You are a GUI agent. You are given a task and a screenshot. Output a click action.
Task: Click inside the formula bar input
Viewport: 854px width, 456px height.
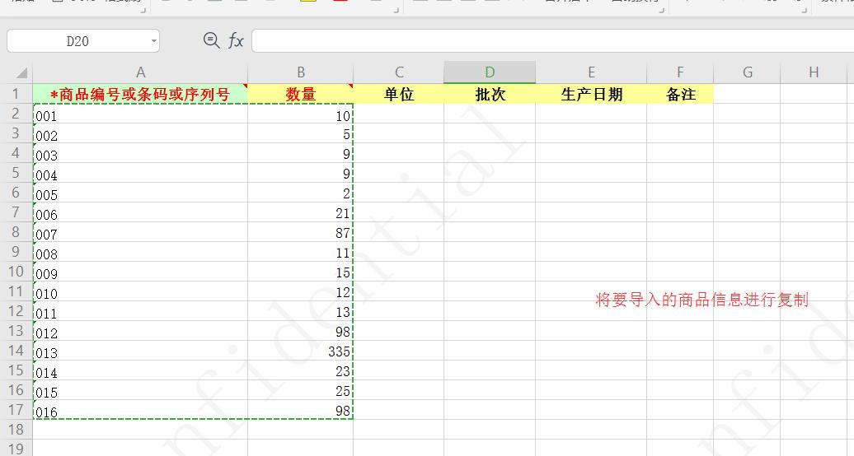(552, 41)
